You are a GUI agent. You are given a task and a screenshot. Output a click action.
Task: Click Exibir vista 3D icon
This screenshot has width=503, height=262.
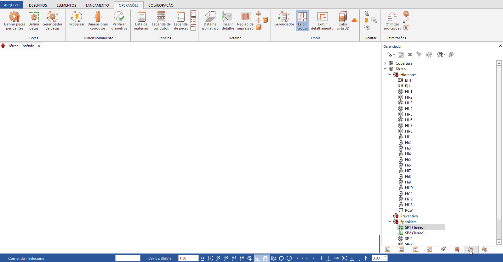(x=343, y=21)
